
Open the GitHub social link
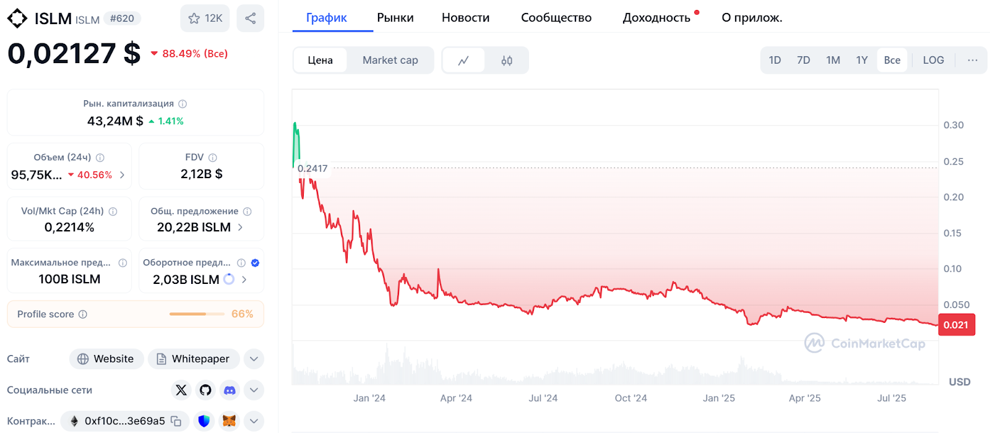tap(205, 390)
